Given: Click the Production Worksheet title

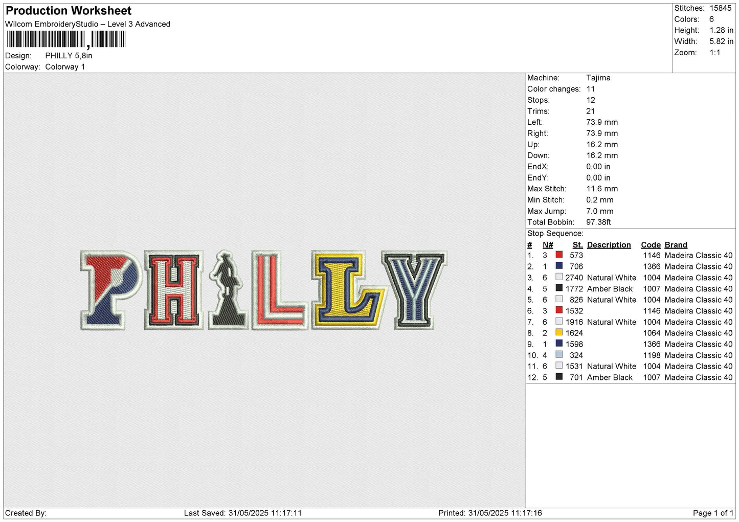Looking at the screenshot, I should [x=69, y=11].
